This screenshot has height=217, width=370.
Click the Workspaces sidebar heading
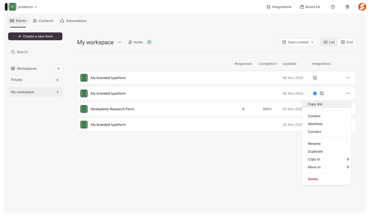pyautogui.click(x=24, y=69)
